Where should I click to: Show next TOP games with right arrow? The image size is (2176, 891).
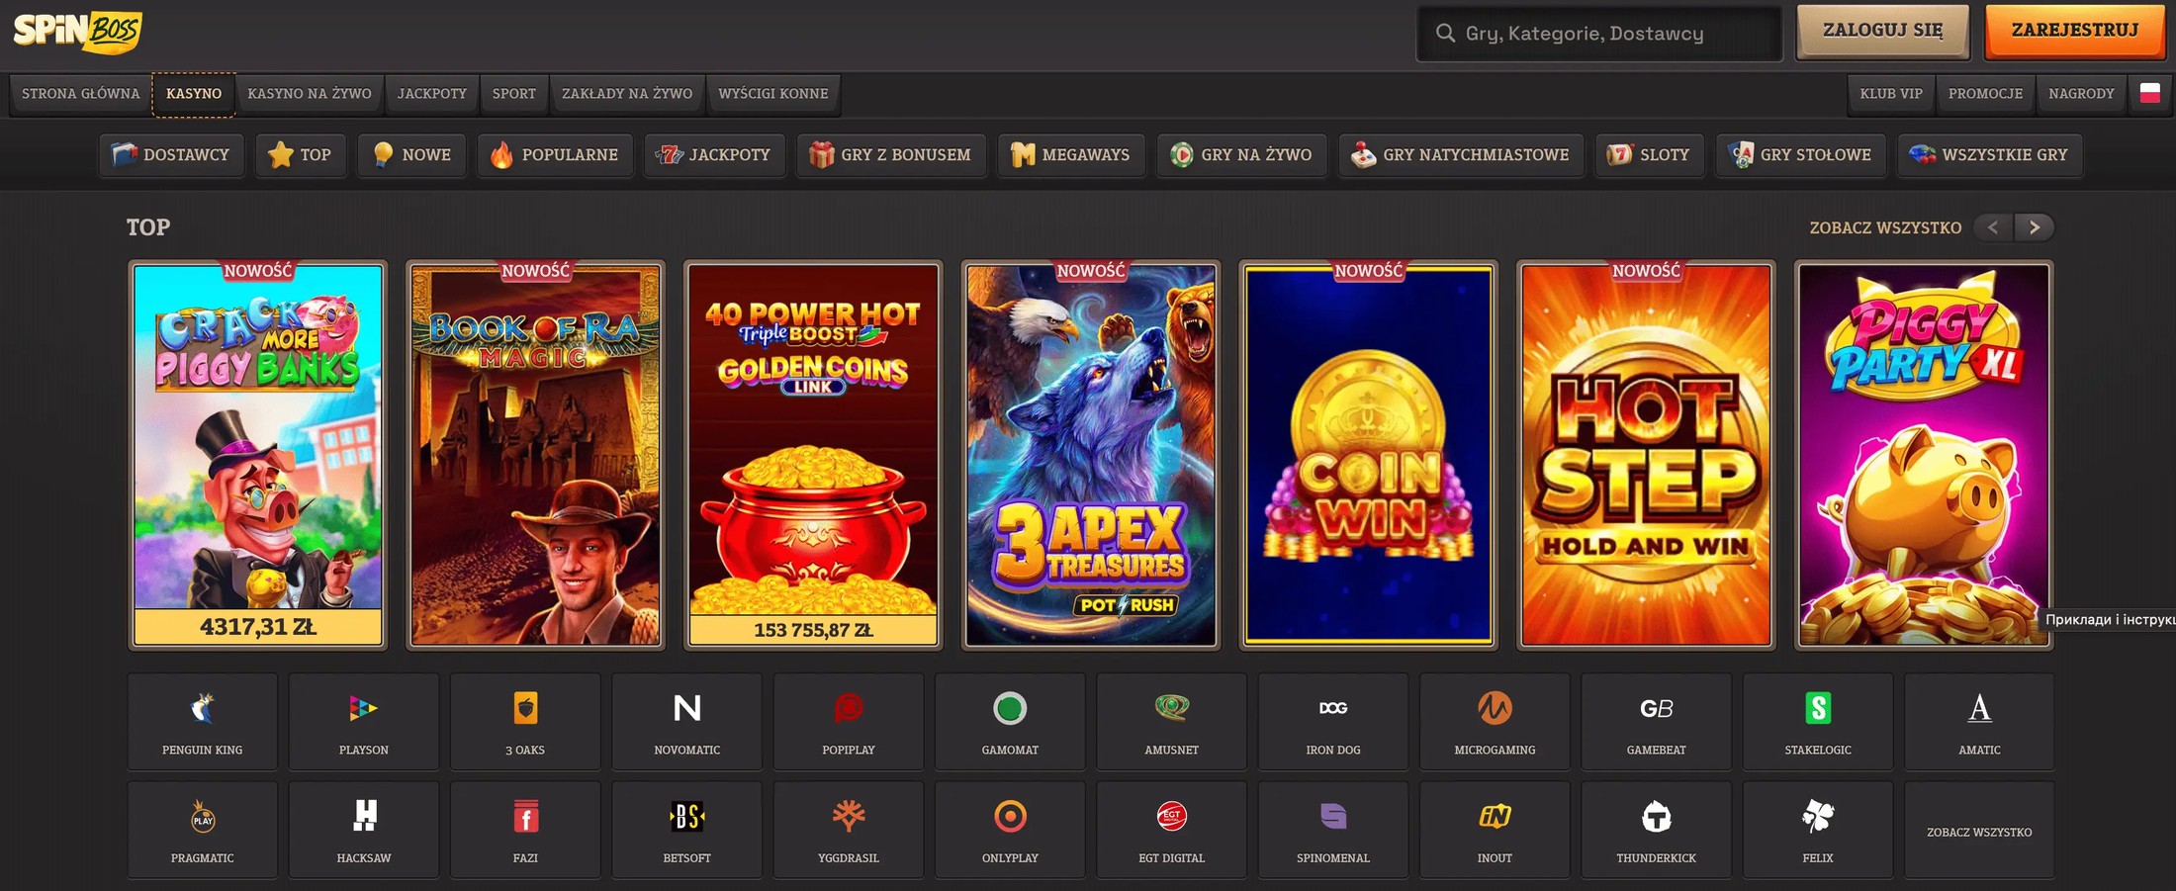pos(2034,227)
